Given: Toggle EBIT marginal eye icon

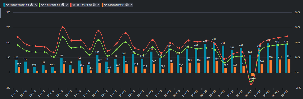Looking at the screenshot, I should click(74, 5).
